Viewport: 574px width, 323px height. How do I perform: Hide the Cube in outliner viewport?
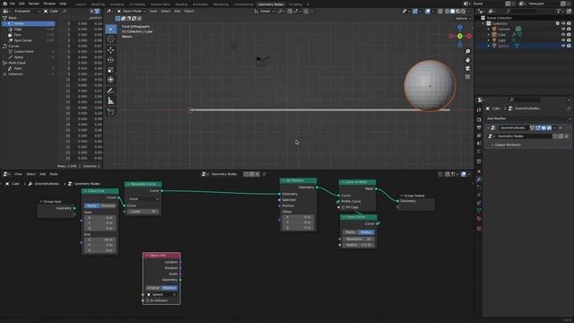pos(563,35)
